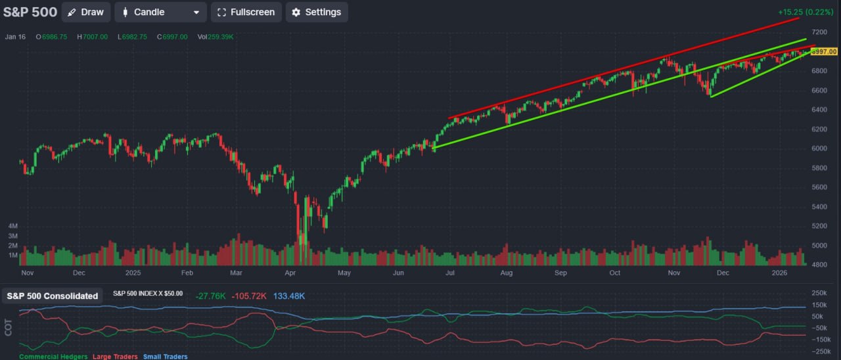Open the chart Settings
Viewport: 841px width, 360px height.
pos(317,12)
